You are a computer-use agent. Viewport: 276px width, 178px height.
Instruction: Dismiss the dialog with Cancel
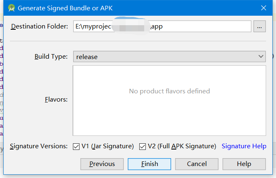coord(196,164)
